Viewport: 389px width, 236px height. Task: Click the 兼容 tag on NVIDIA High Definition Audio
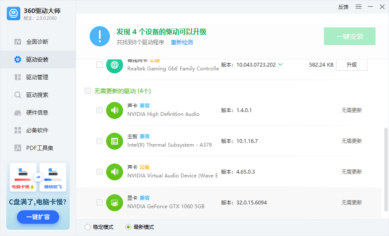coord(145,106)
